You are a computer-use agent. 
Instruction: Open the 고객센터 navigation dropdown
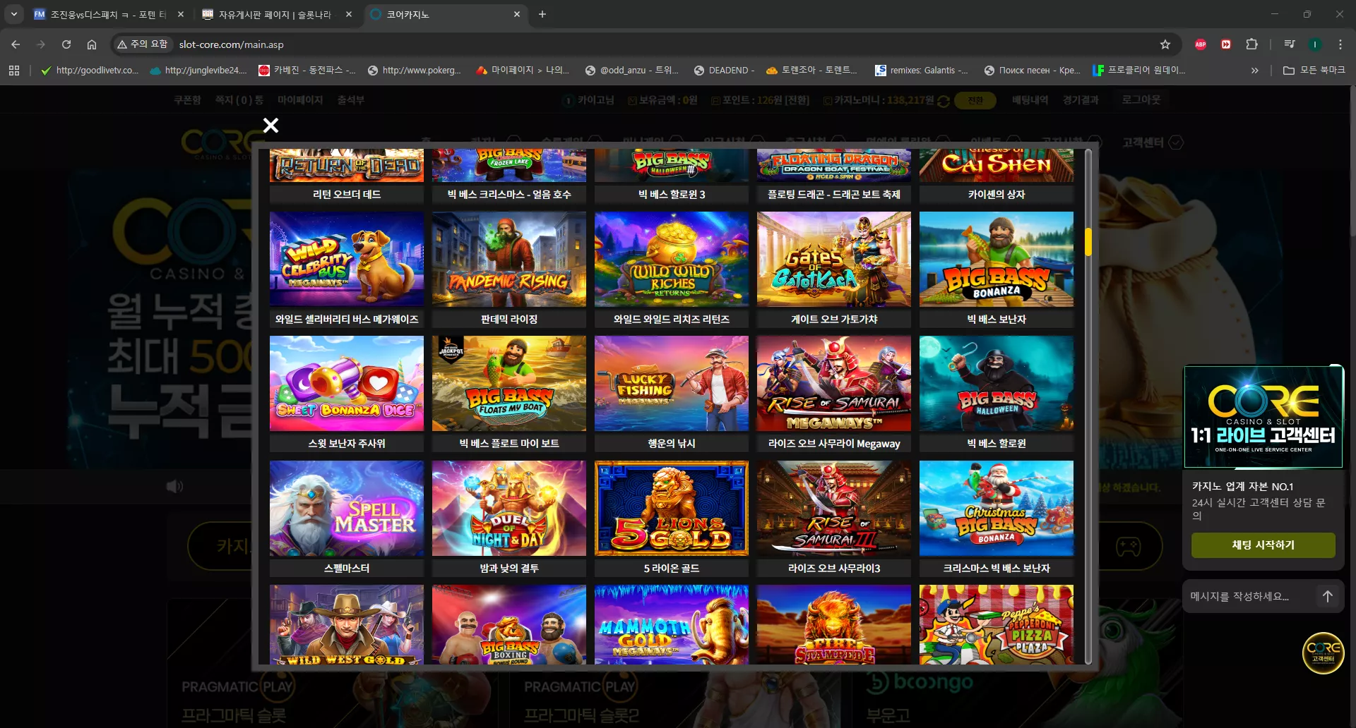tap(1153, 142)
